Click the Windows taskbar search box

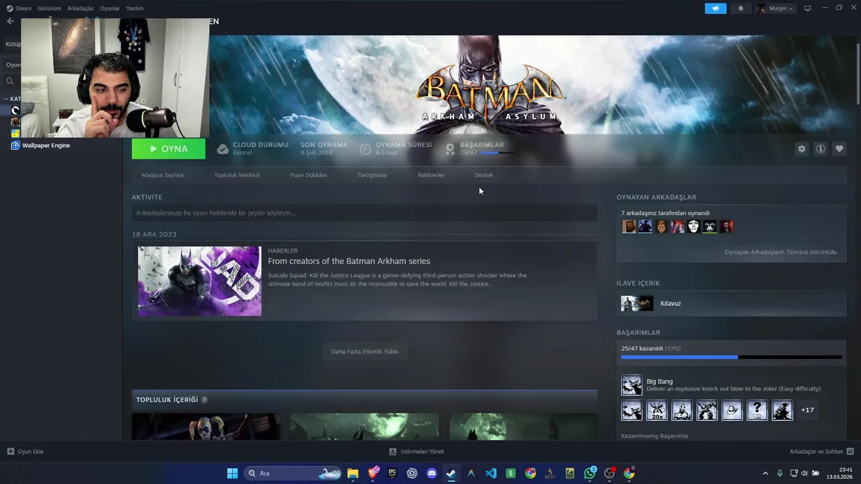(x=293, y=473)
